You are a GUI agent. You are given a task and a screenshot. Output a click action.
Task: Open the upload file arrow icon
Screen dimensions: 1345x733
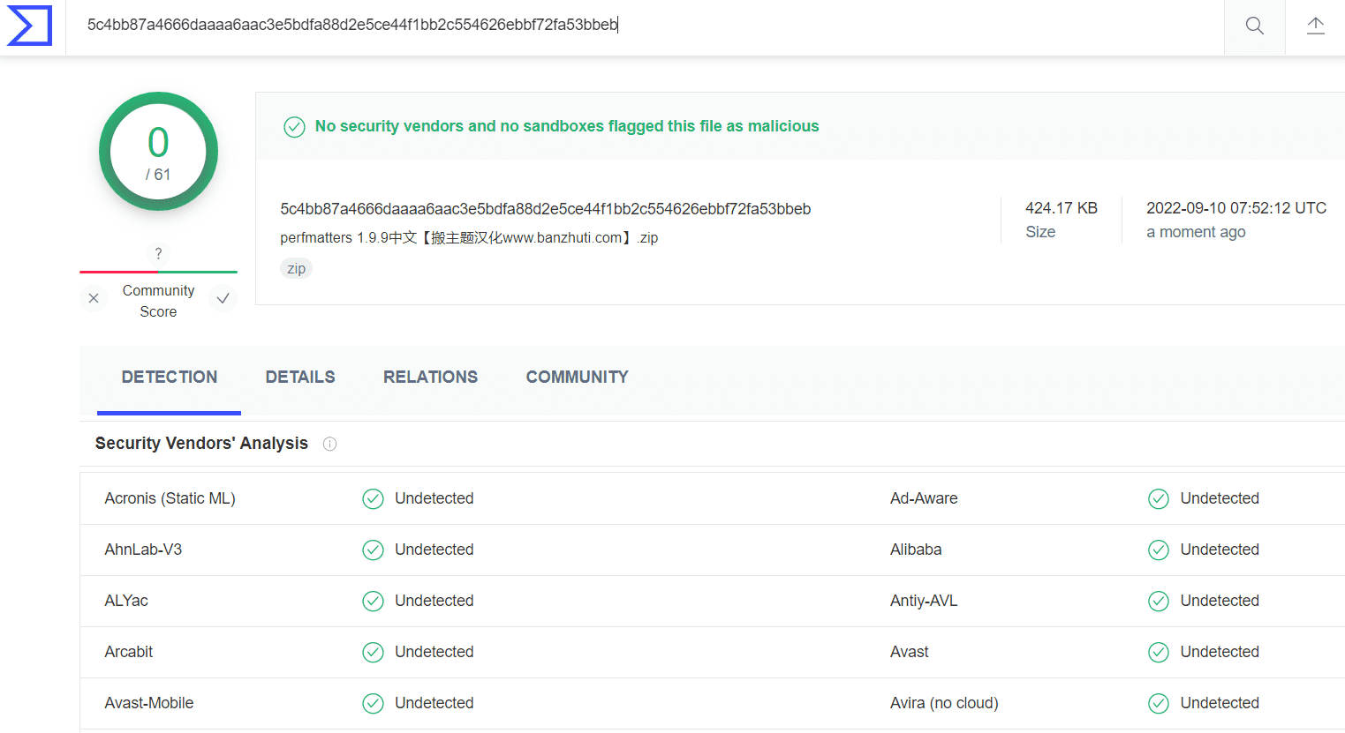point(1316,26)
